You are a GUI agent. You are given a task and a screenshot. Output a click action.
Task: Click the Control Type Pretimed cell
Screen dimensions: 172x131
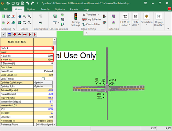point(43,71)
